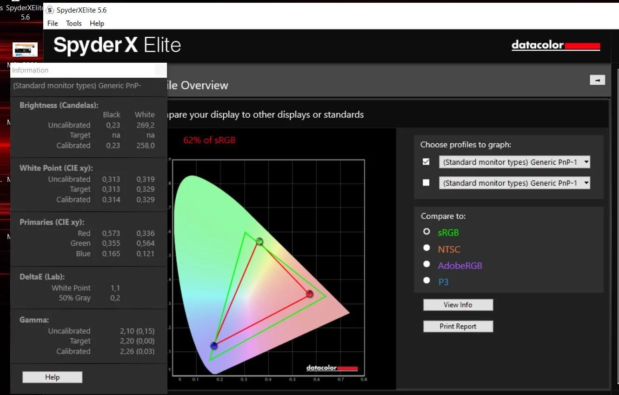Click the red primary point on gamut chart
Screen dimensions: 619x395
[309, 294]
